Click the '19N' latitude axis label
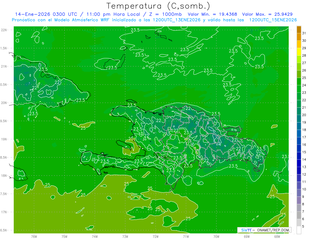 point(4,139)
